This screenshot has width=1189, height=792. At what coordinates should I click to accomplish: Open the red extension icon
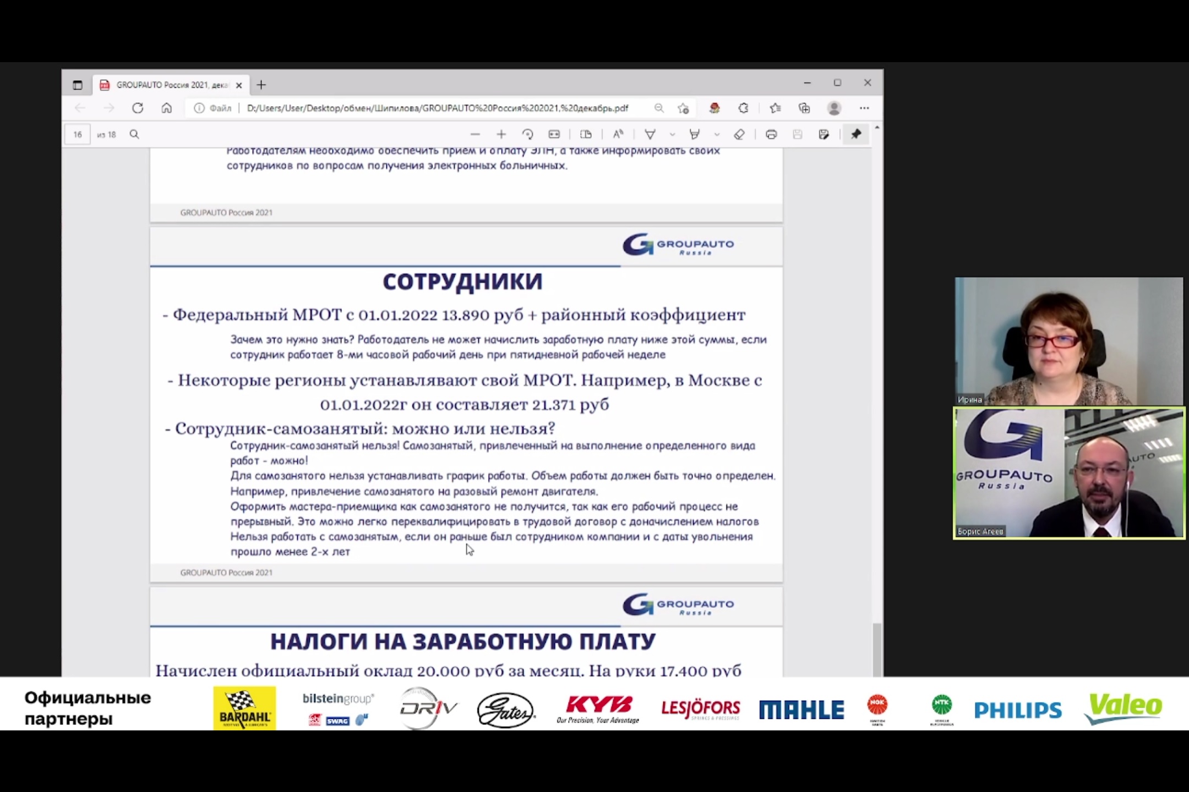point(715,108)
